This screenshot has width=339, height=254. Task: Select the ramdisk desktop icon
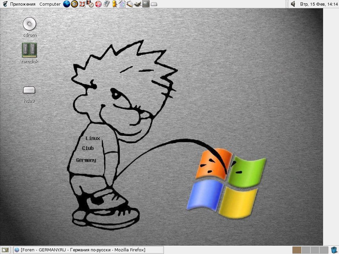point(29,53)
